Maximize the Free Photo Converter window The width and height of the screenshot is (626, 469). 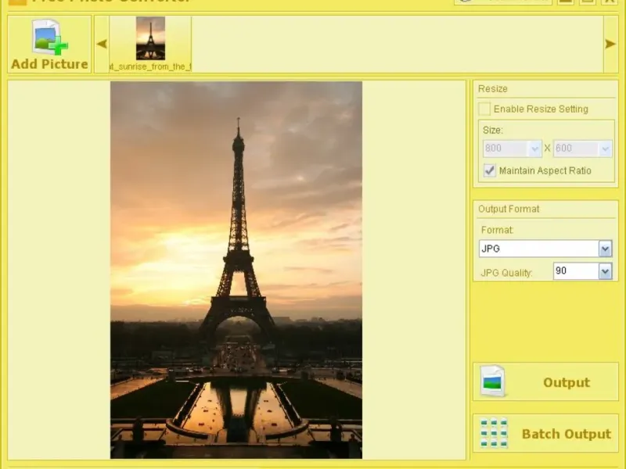588,2
